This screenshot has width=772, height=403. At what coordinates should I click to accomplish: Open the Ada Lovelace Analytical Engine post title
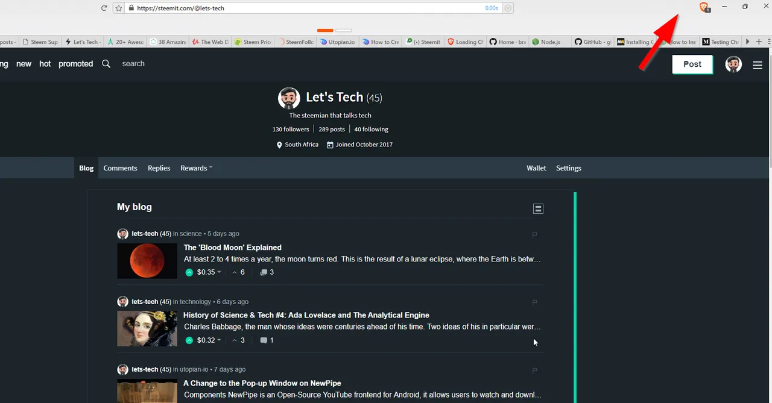[x=306, y=315]
